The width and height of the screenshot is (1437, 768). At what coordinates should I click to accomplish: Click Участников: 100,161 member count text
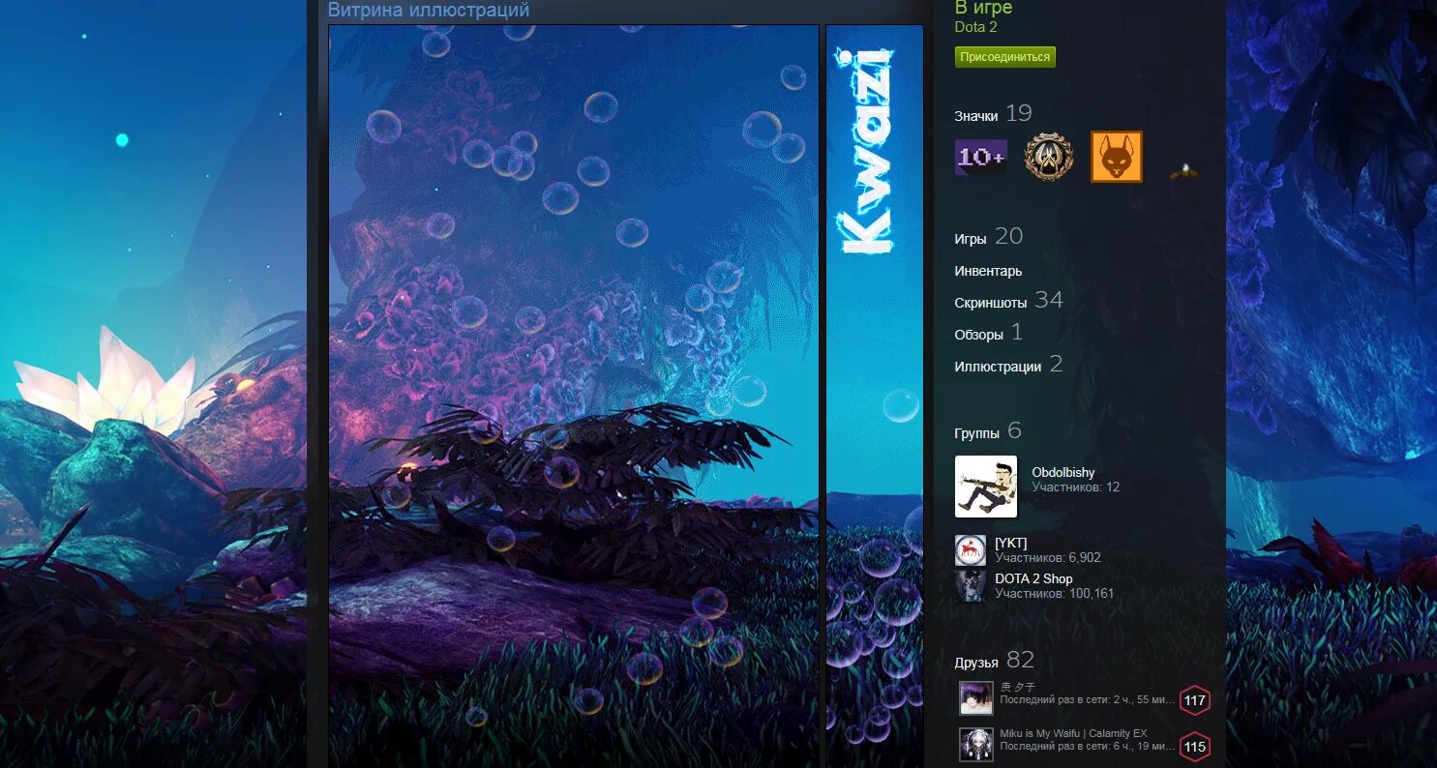1055,594
